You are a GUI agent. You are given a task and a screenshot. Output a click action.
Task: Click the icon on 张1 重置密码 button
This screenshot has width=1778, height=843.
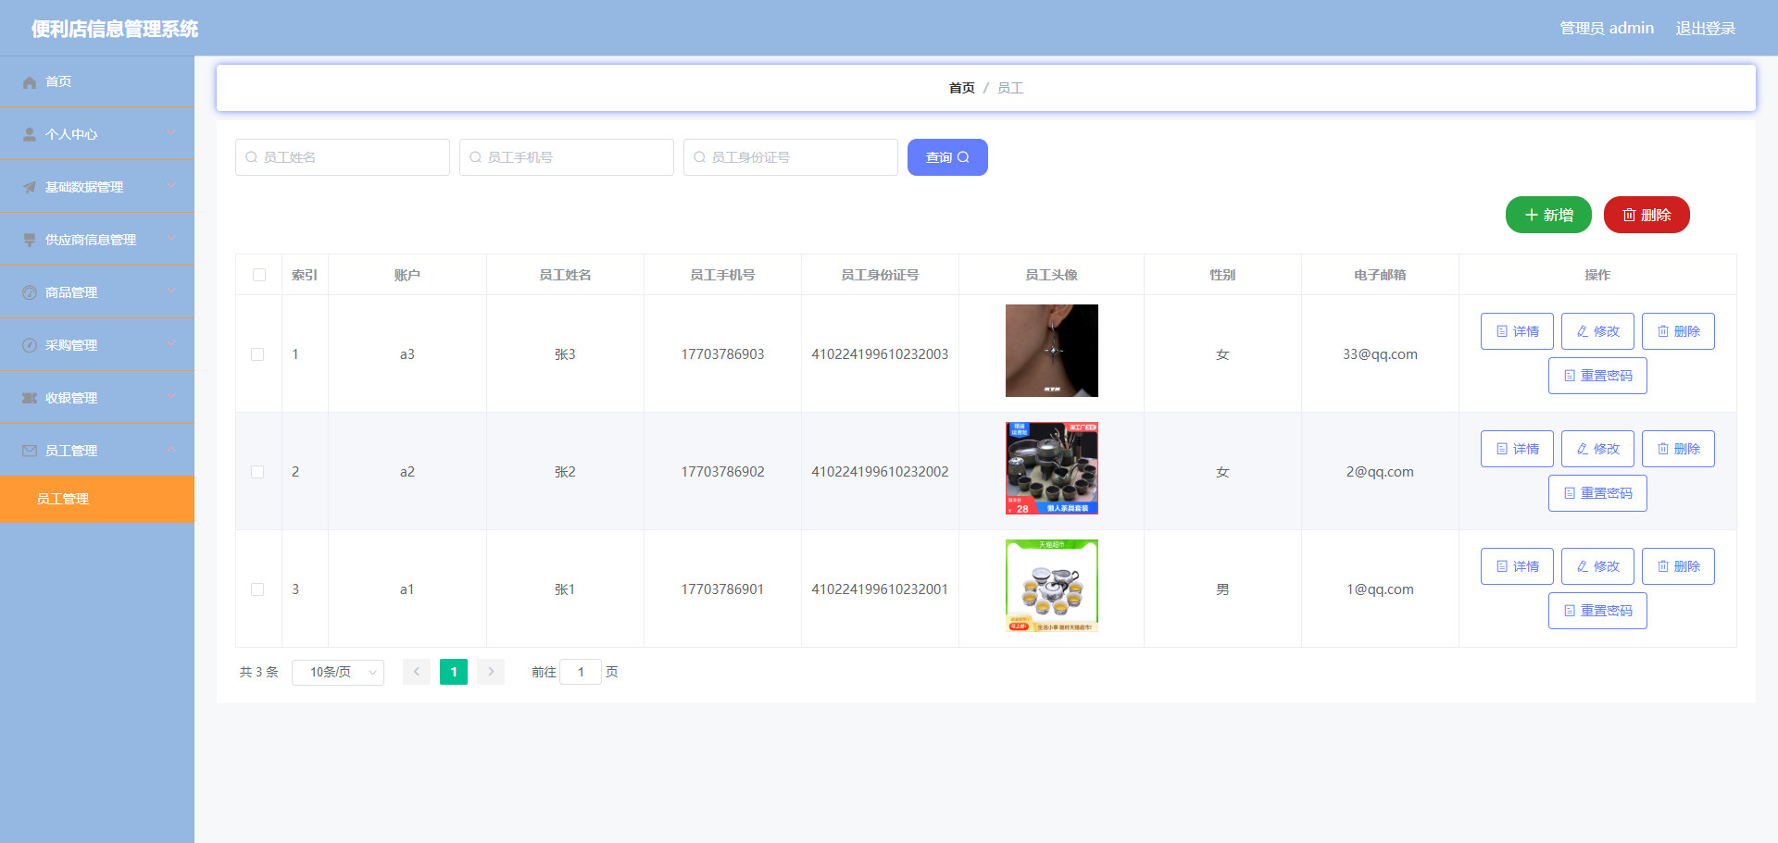click(1570, 611)
